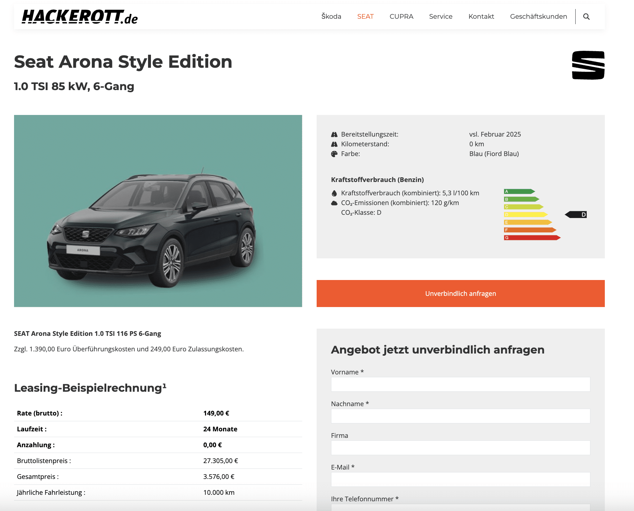Open the Kontakt page
Image resolution: width=634 pixels, height=511 pixels.
pos(481,17)
